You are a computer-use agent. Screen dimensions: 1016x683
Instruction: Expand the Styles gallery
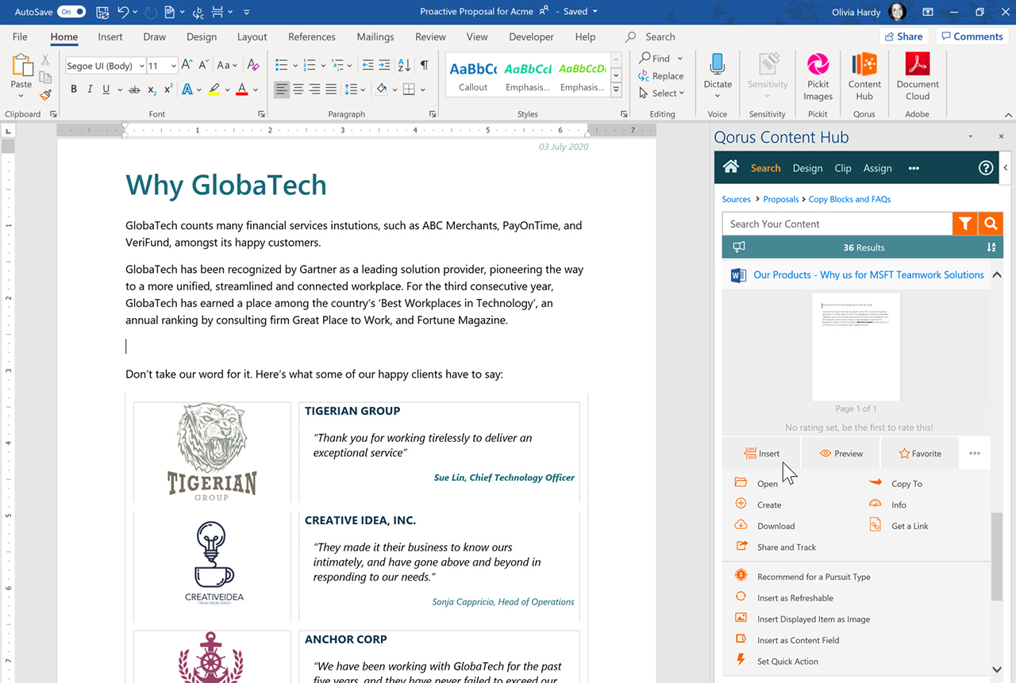[x=616, y=91]
